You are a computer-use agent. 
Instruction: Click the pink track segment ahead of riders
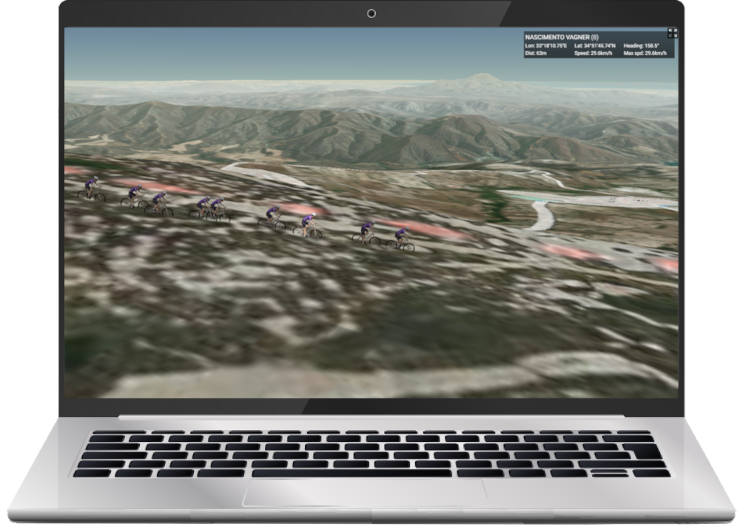[437, 228]
